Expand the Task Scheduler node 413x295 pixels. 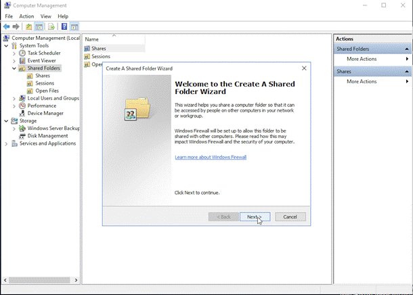coord(14,53)
